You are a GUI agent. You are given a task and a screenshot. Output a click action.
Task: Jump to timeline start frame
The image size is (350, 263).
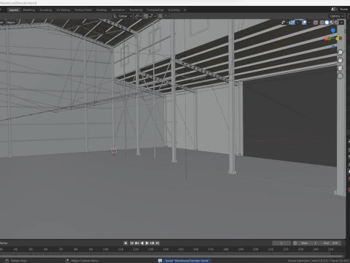coord(132,243)
